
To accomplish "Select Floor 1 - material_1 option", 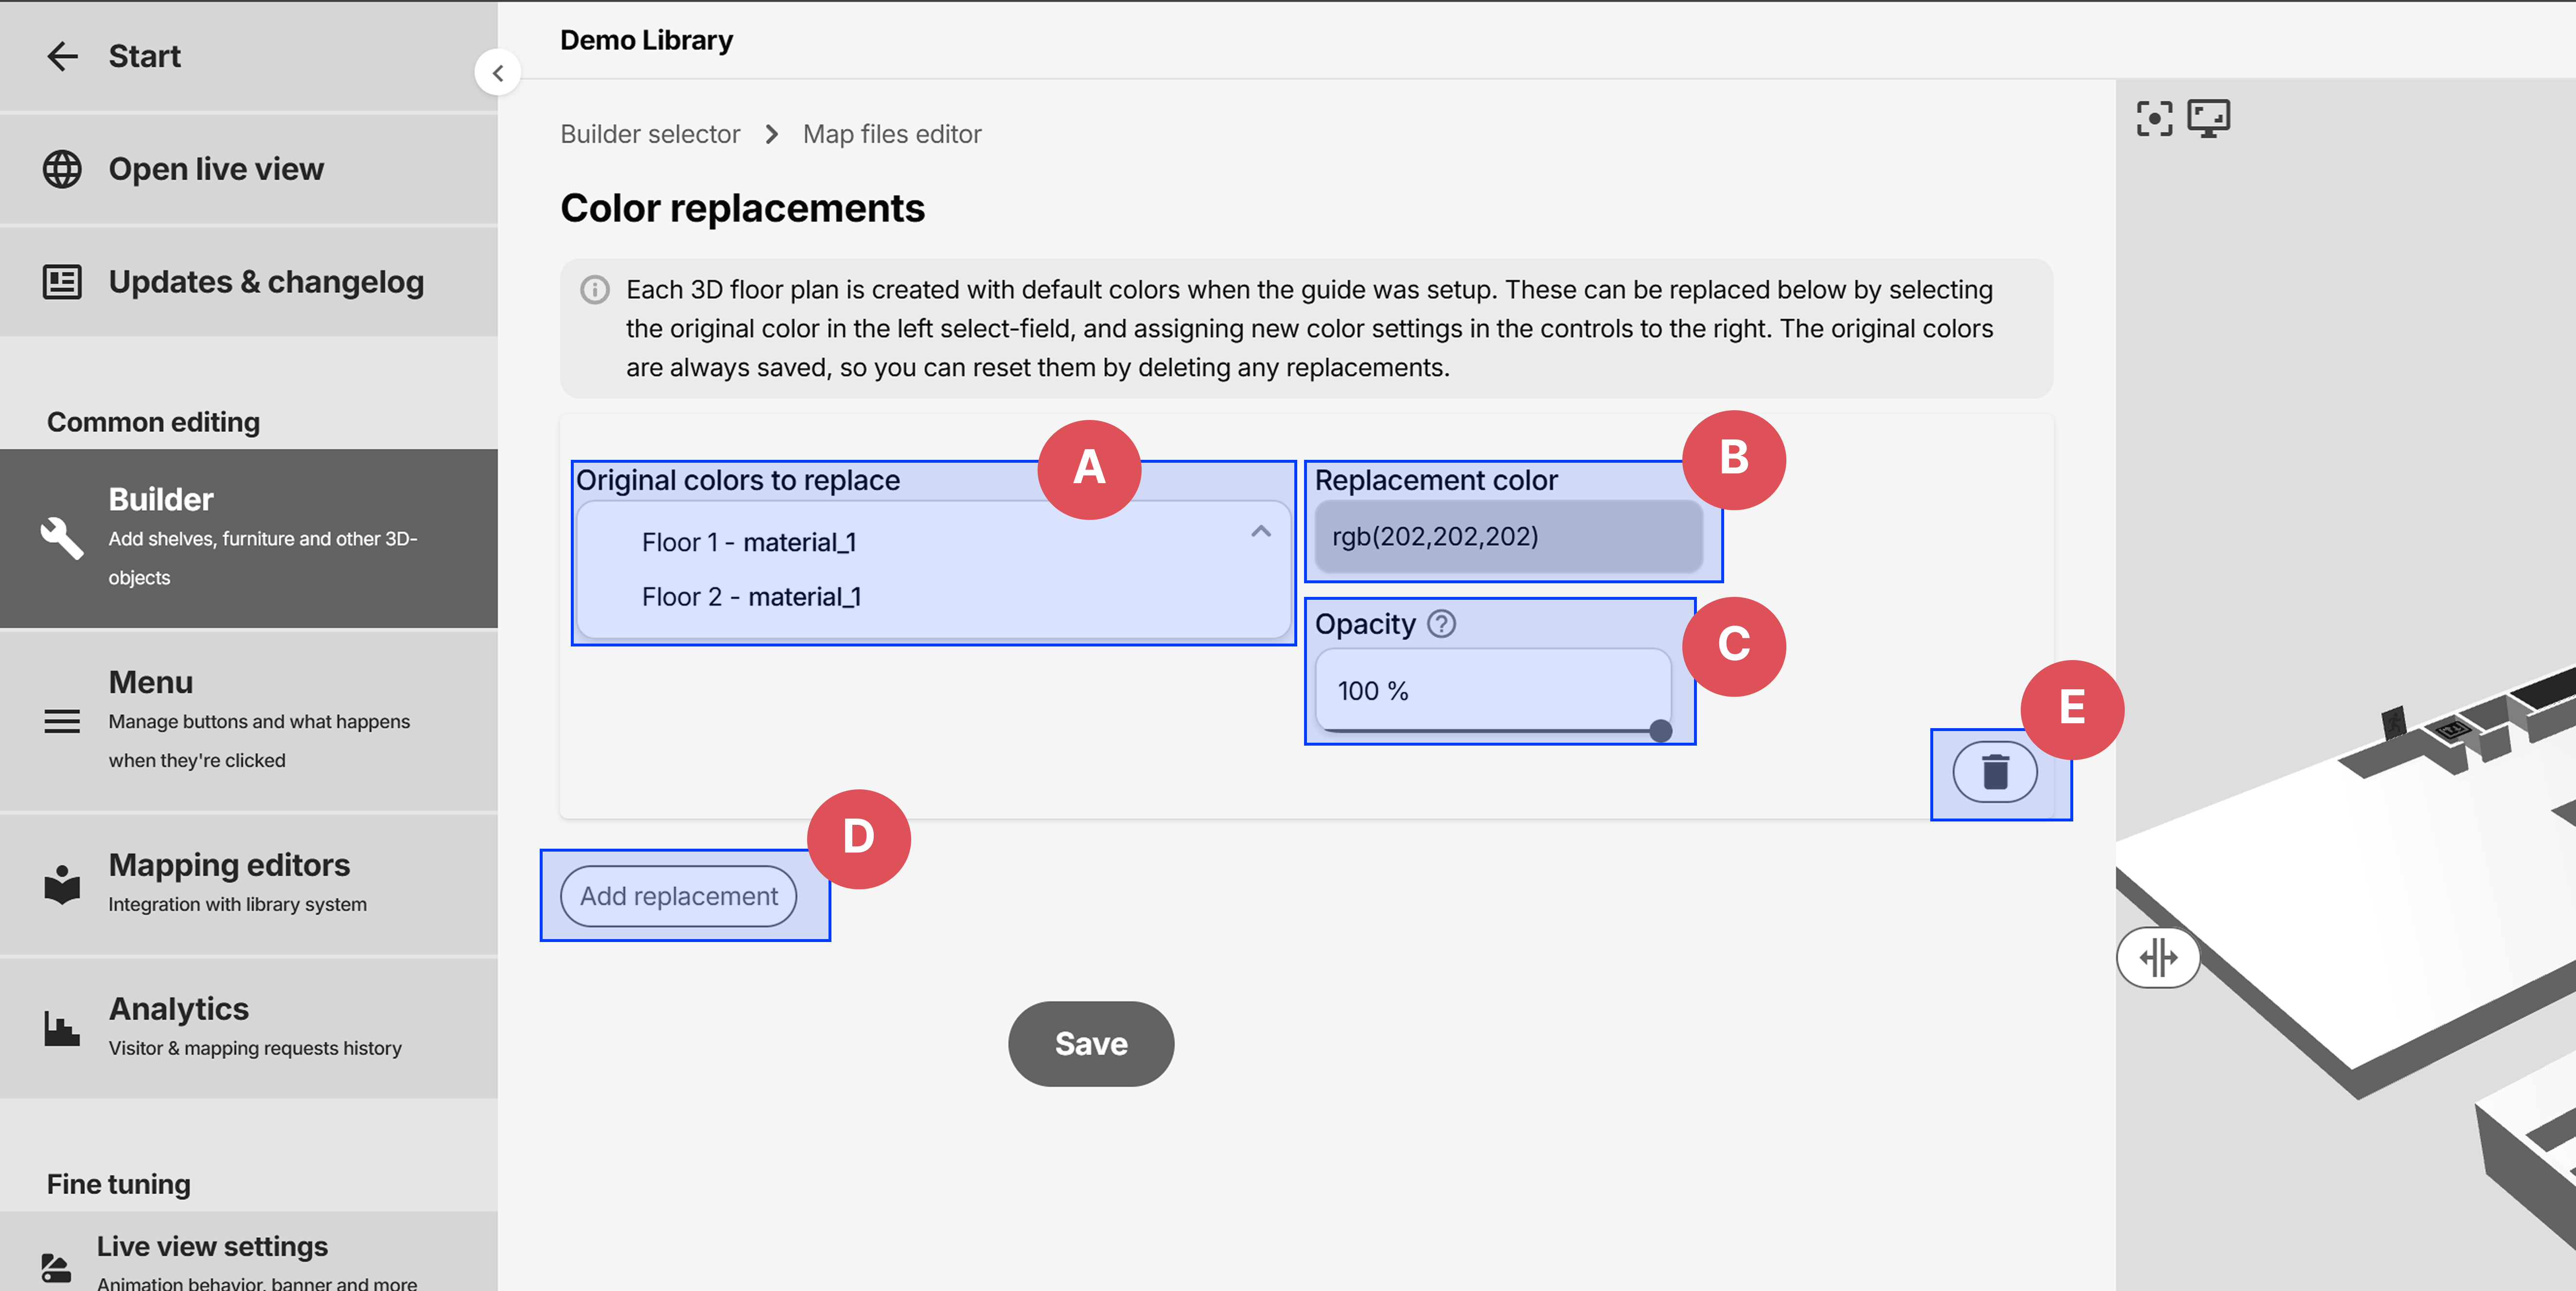I will (748, 542).
